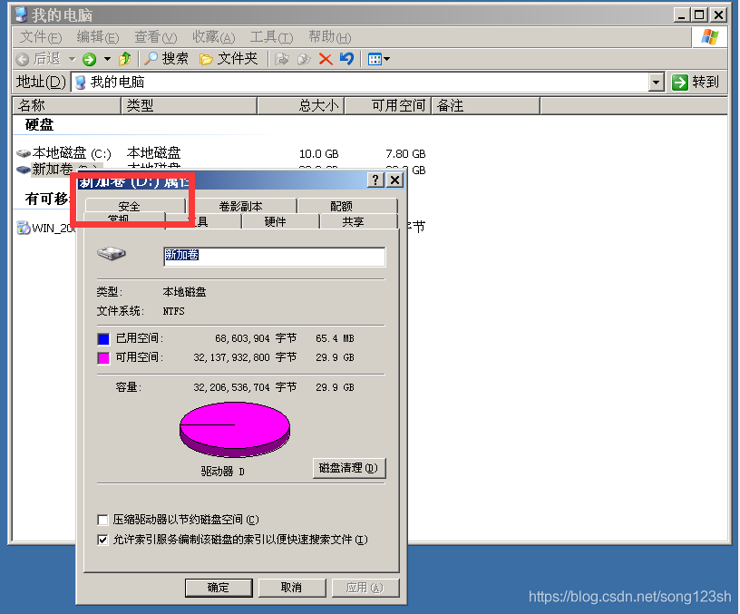Image resolution: width=740 pixels, height=614 pixels.
Task: Click the blue Undo arrow icon
Action: [x=346, y=59]
